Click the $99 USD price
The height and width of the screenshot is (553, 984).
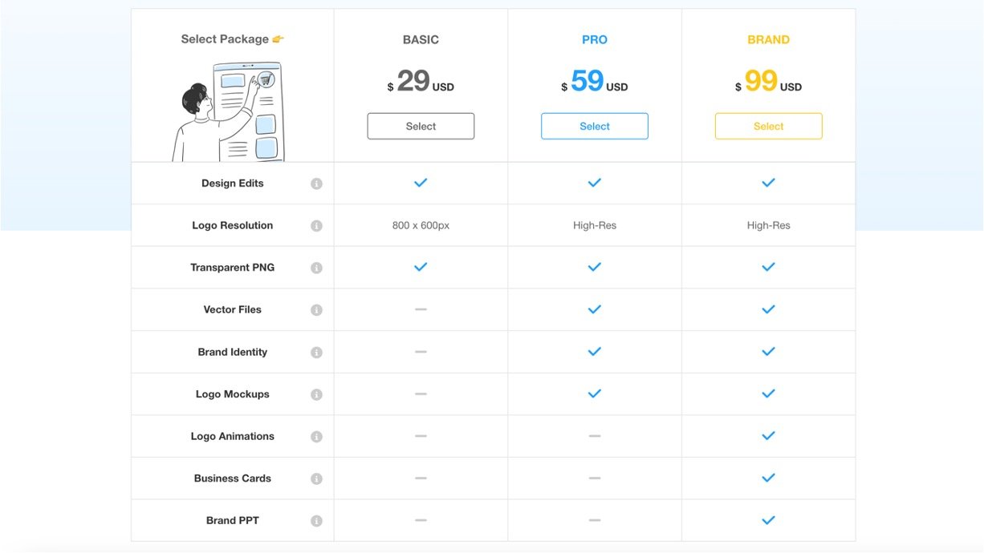point(768,82)
